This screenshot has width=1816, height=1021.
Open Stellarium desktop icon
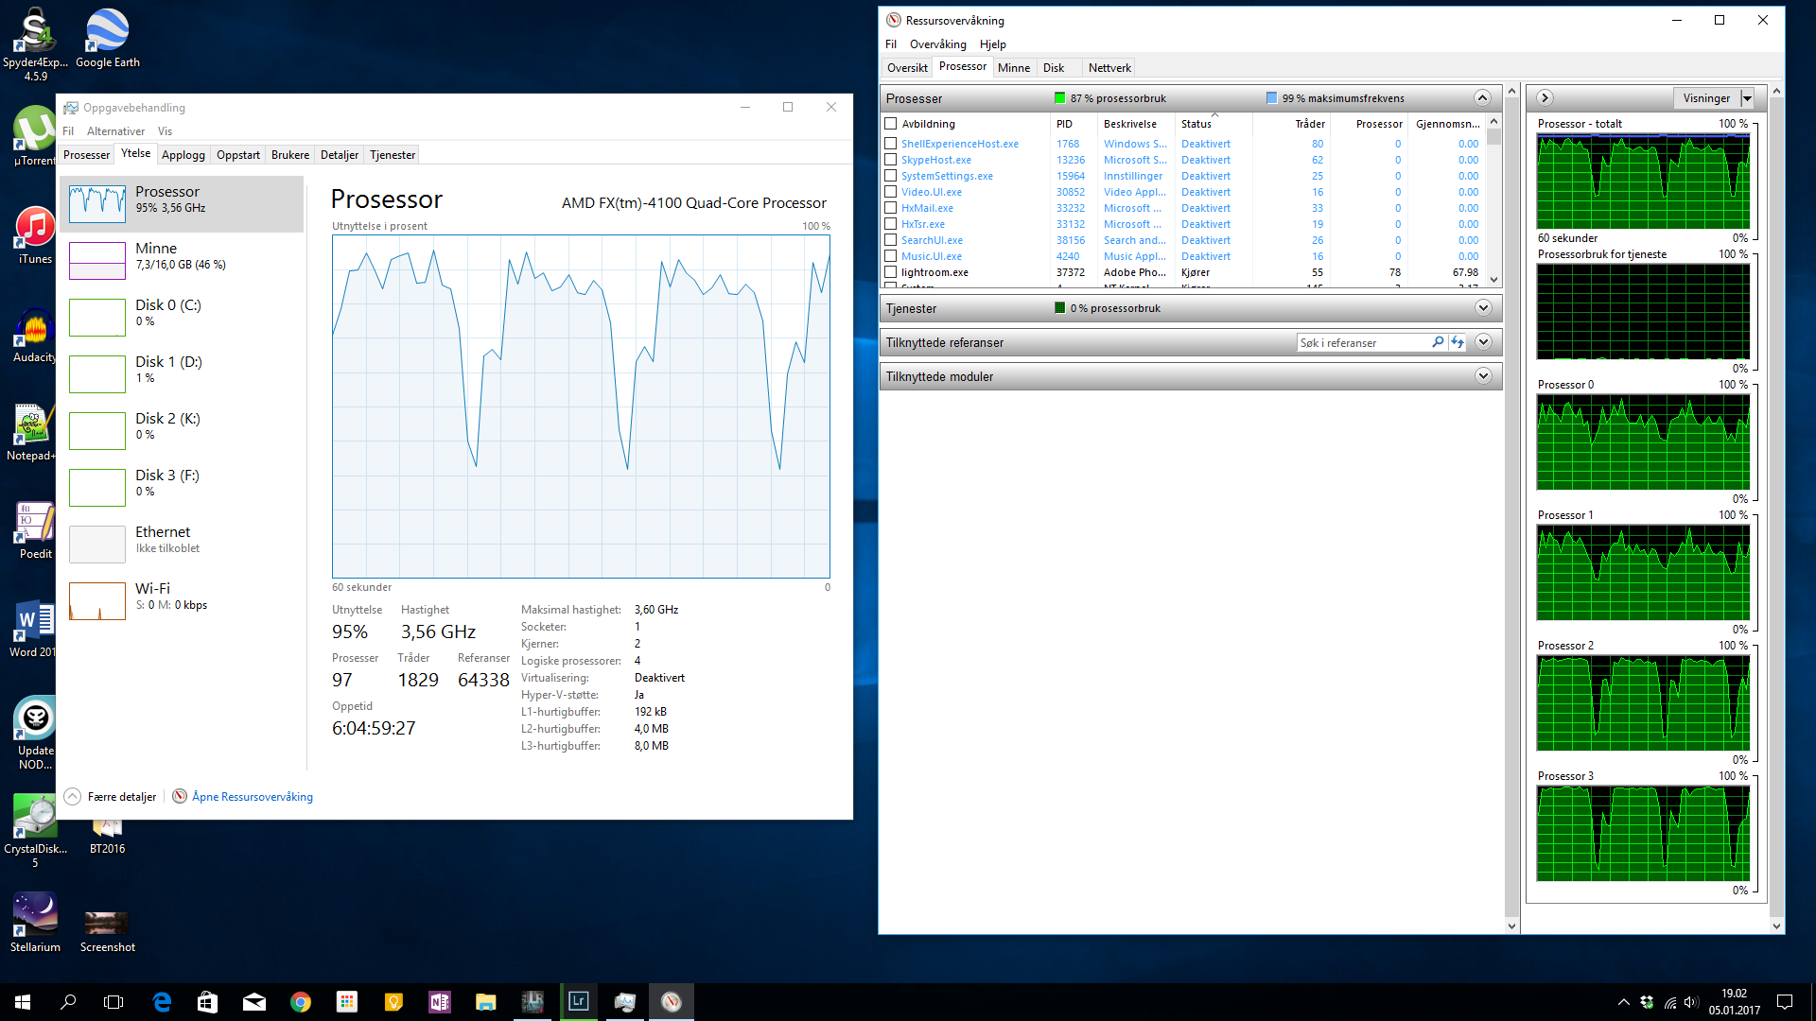[35, 922]
